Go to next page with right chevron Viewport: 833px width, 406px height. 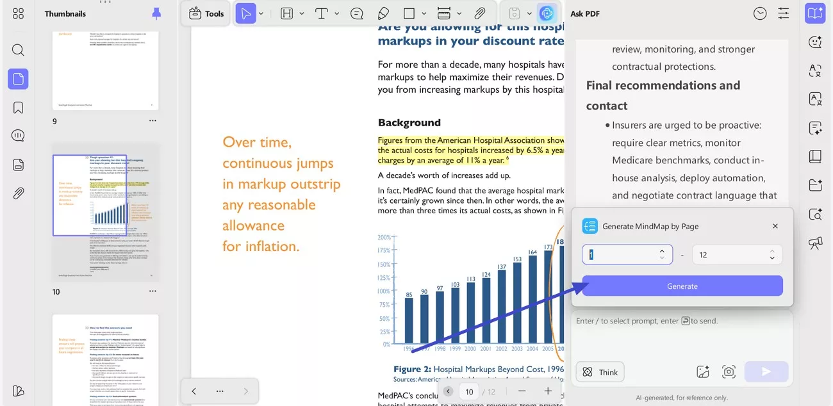click(245, 391)
